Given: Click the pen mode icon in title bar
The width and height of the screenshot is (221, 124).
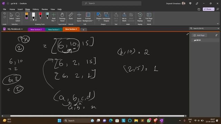Looking at the screenshot, I should pyautogui.click(x=197, y=3).
